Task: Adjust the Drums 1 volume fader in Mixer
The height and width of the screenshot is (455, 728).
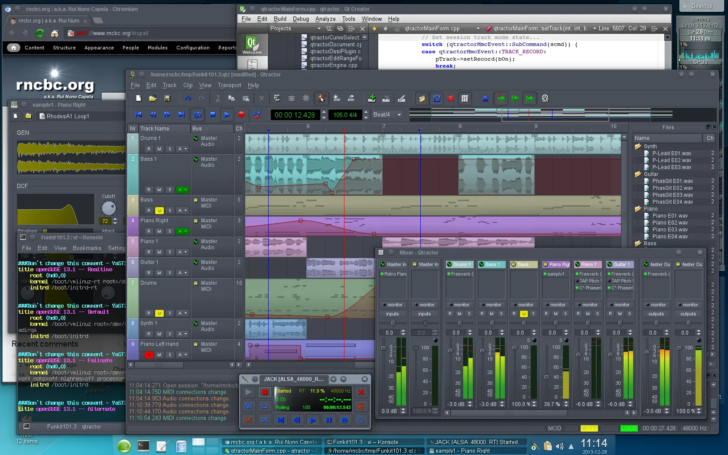Action: coord(450,351)
